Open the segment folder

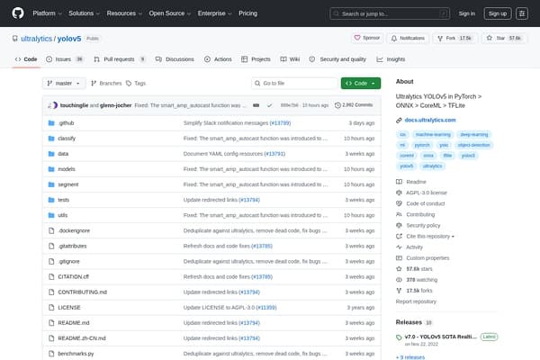68,184
